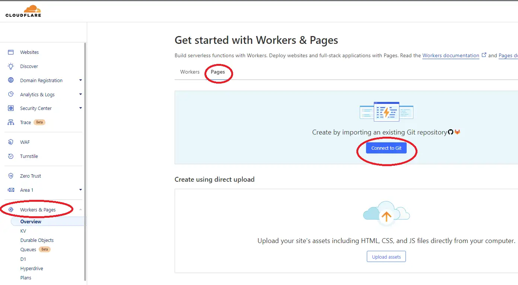Click the external link icon after Workers documentation

click(x=484, y=55)
